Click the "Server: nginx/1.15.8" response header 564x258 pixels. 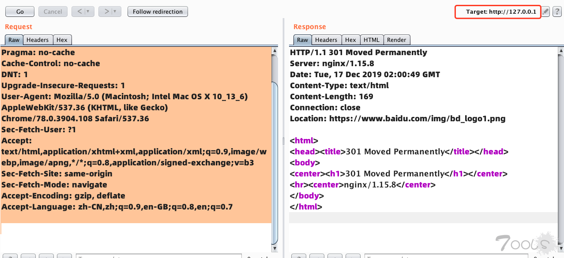[332, 64]
